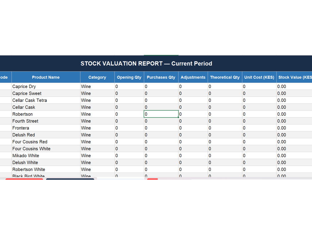Screen dimensions: 312x234
Task: Select the Category column header
Action: tap(97, 77)
